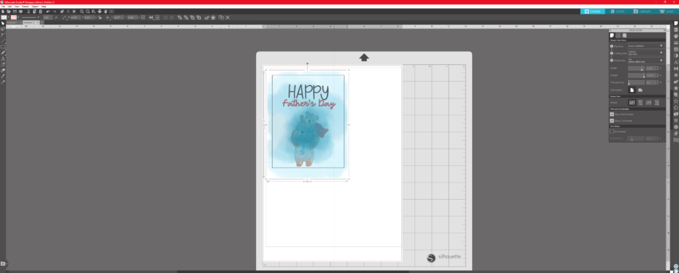The image size is (679, 273).
Task: Enable the Print Bleed checkbox
Action: (612, 132)
